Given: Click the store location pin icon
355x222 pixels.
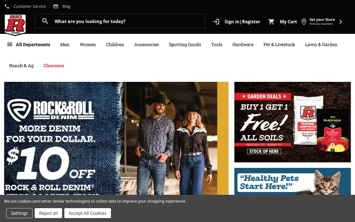Looking at the screenshot, I should [x=304, y=22].
